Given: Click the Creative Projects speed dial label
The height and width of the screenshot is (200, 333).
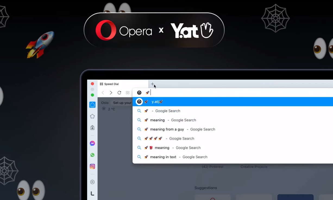Looking at the screenshot, I should pyautogui.click(x=254, y=167).
